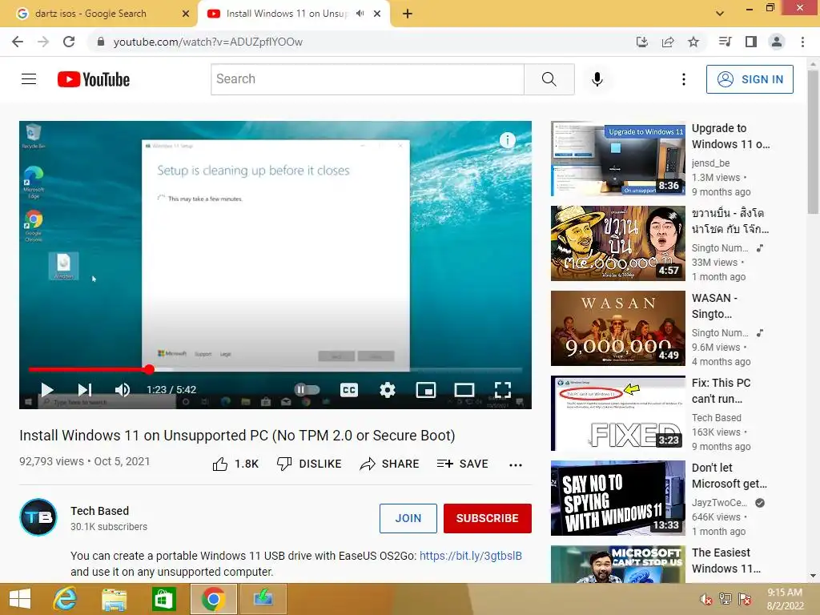This screenshot has width=820, height=615.
Task: Open The Easiest Windows 11 video title
Action: (x=726, y=560)
